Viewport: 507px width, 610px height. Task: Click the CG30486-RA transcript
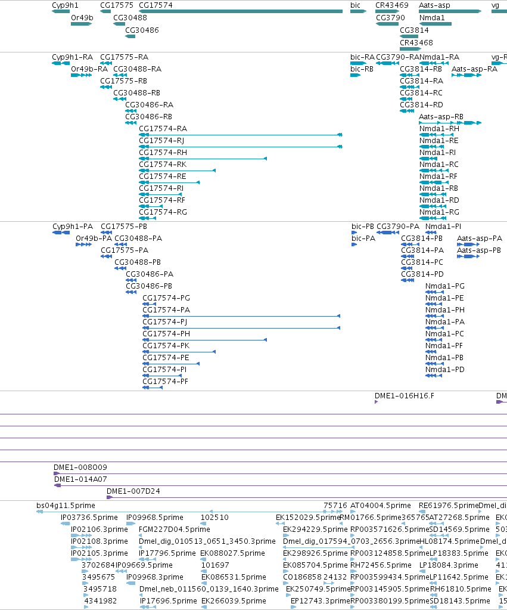pos(130,111)
